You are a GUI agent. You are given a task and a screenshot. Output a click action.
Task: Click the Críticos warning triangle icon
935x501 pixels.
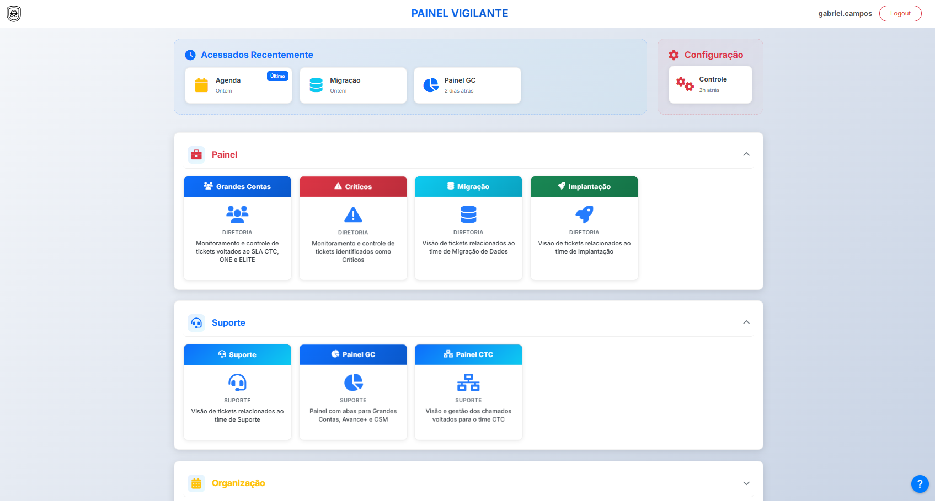click(353, 214)
